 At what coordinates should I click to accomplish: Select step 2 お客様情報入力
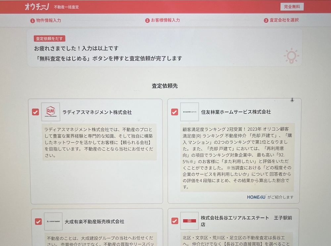tap(163, 20)
